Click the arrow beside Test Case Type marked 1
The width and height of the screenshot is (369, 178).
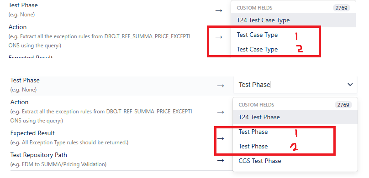click(x=219, y=37)
